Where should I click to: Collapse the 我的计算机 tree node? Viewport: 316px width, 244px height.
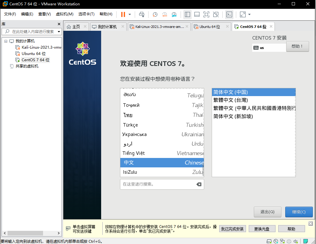[6, 41]
